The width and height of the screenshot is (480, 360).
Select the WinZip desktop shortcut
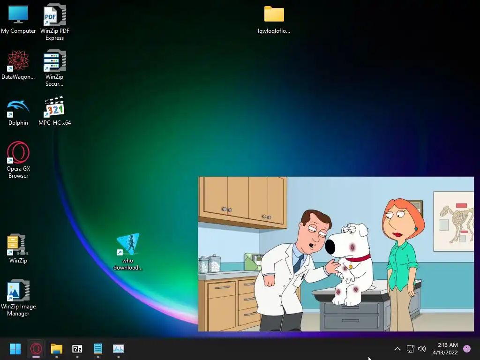point(18,248)
